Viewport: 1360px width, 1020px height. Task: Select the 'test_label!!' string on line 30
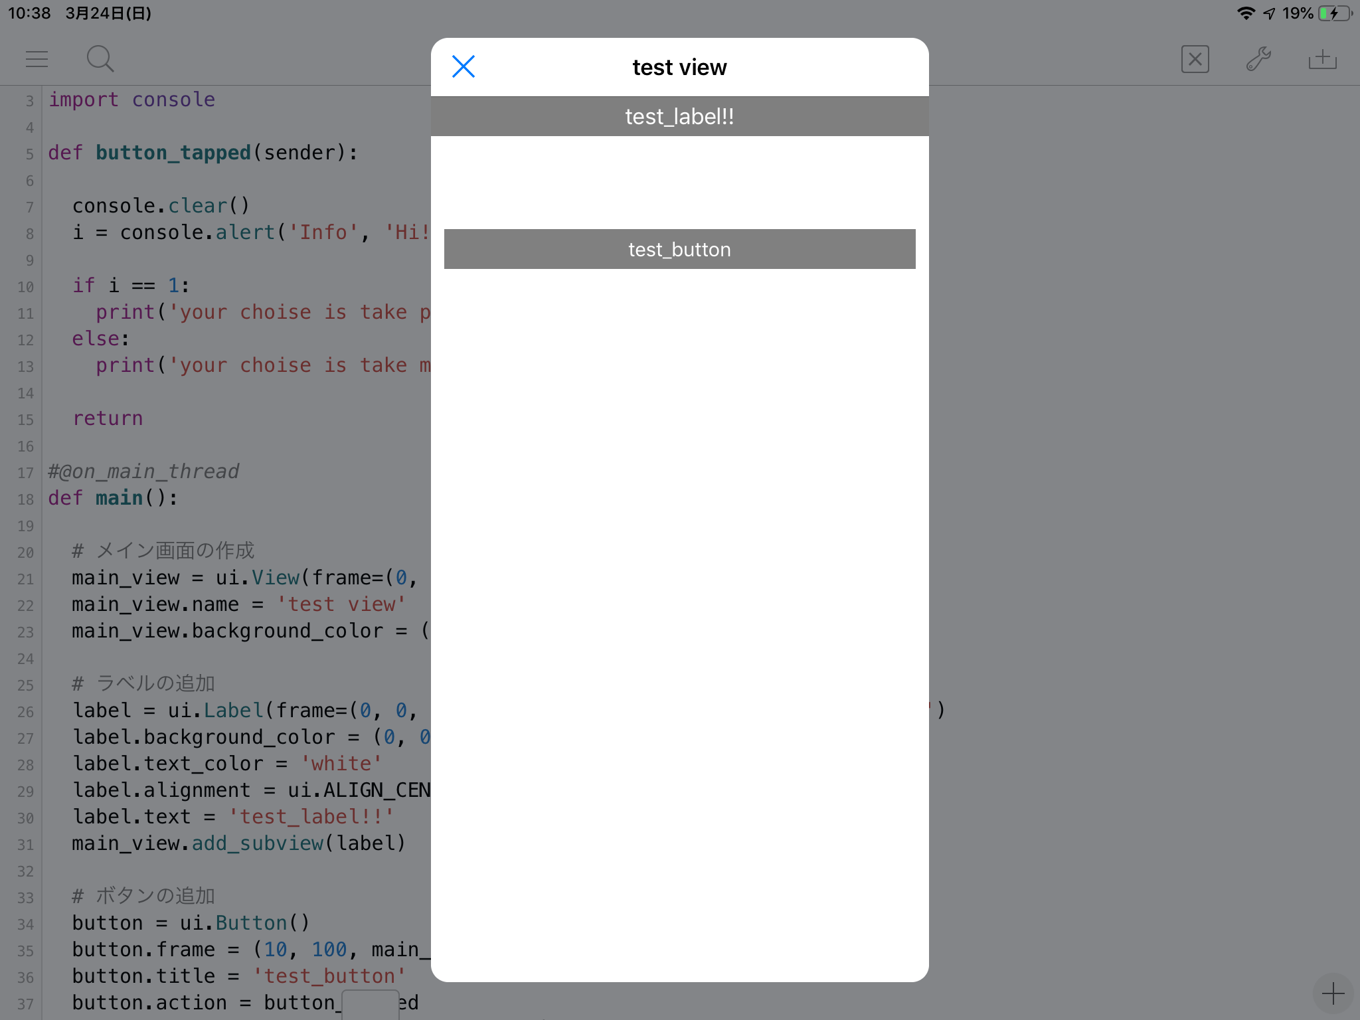309,816
